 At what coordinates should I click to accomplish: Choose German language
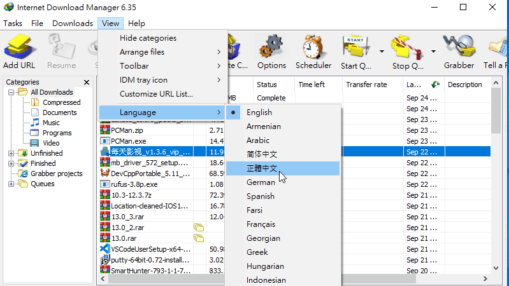pyautogui.click(x=283, y=182)
